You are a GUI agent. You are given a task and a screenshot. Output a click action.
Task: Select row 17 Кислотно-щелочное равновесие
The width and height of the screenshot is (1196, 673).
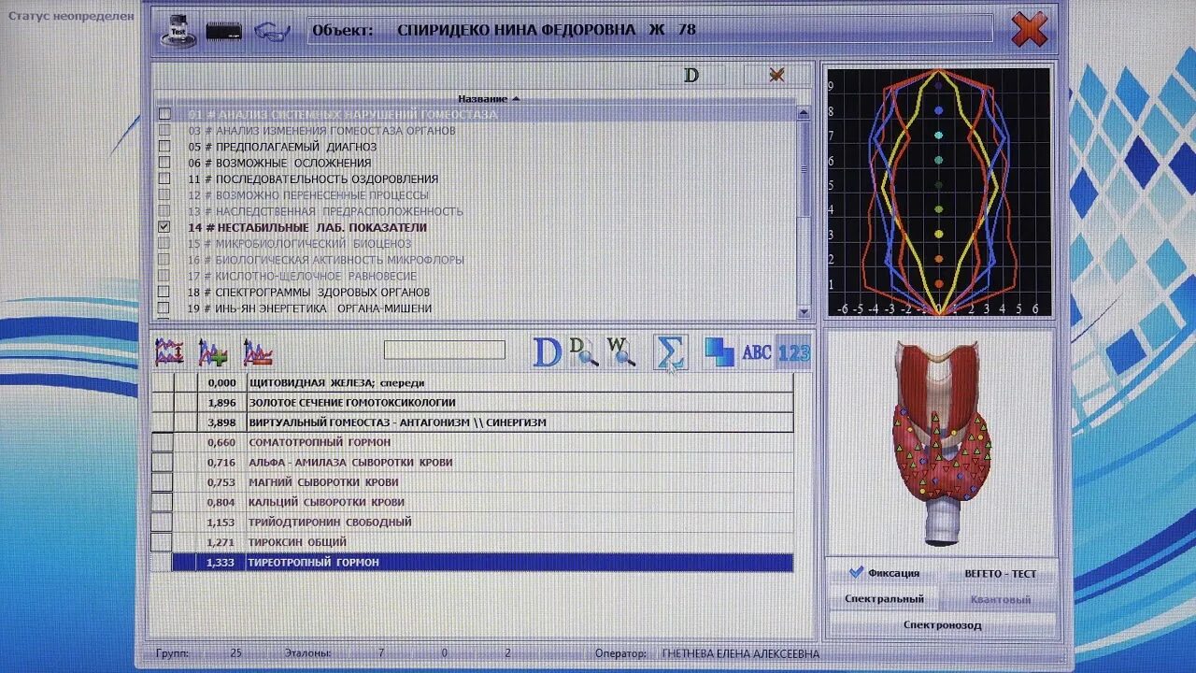pyautogui.click(x=475, y=276)
